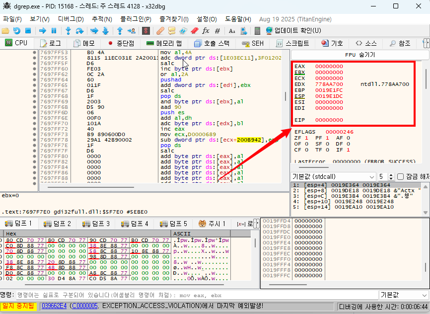Click the Step Into toolbar icon
Image resolution: width=430 pixels, height=314 pixels.
tap(69, 31)
